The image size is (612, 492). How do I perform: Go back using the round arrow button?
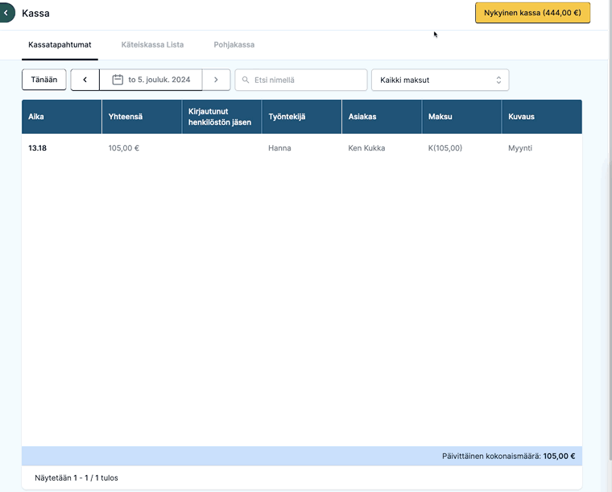[x=6, y=13]
